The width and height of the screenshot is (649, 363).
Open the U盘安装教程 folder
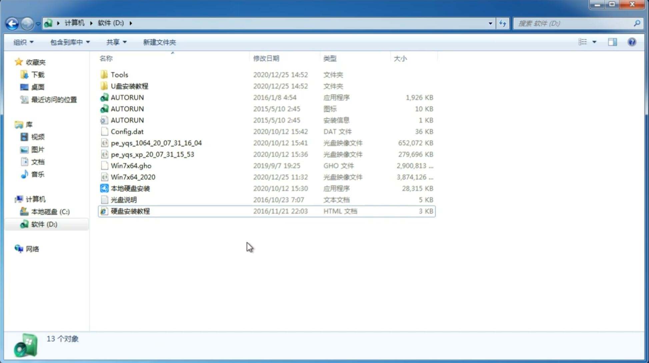129,86
